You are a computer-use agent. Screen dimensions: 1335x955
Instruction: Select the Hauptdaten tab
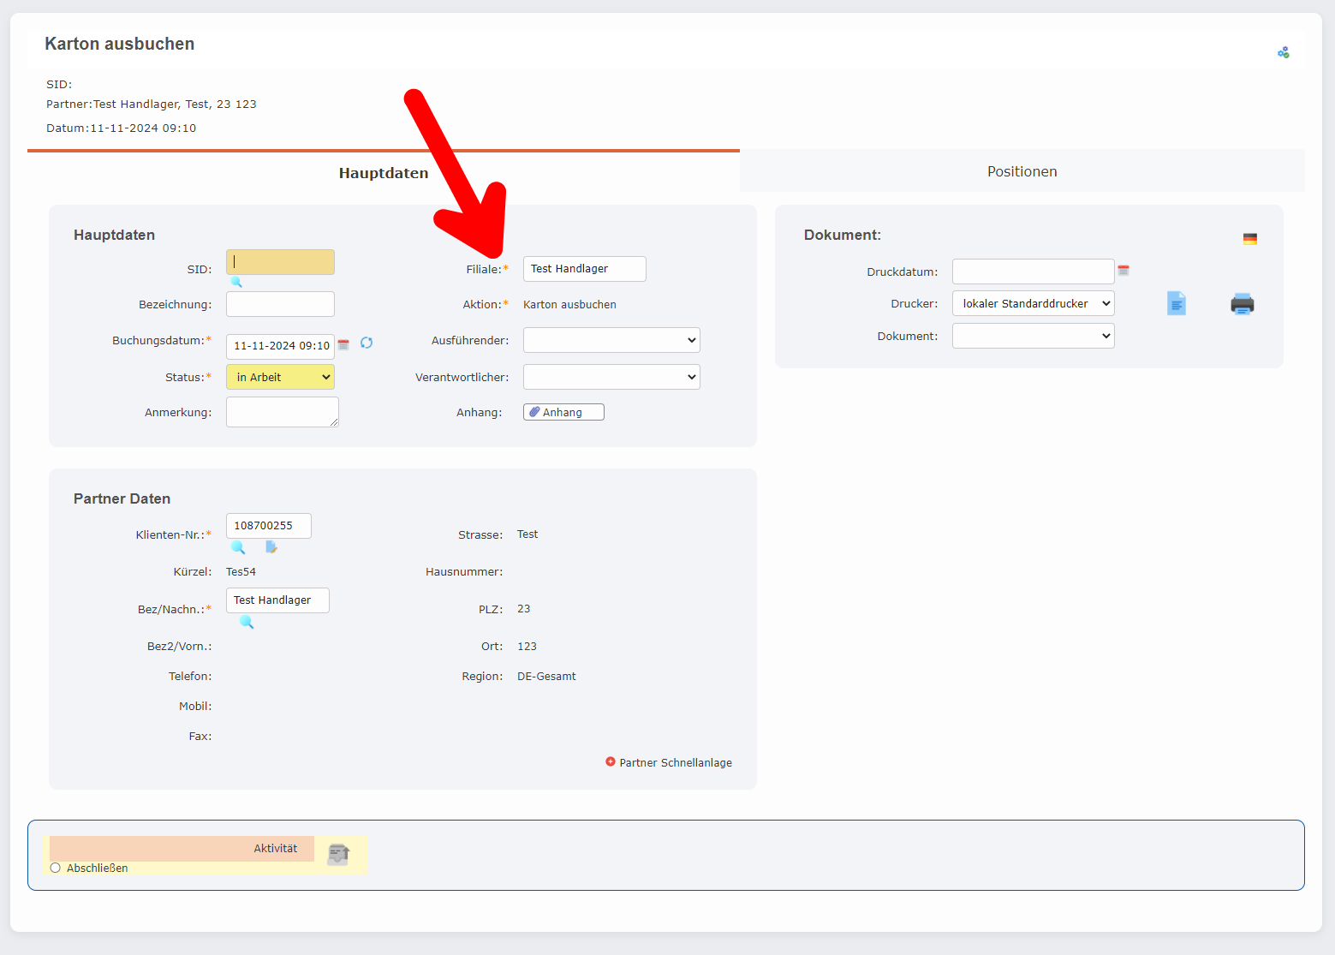click(383, 173)
